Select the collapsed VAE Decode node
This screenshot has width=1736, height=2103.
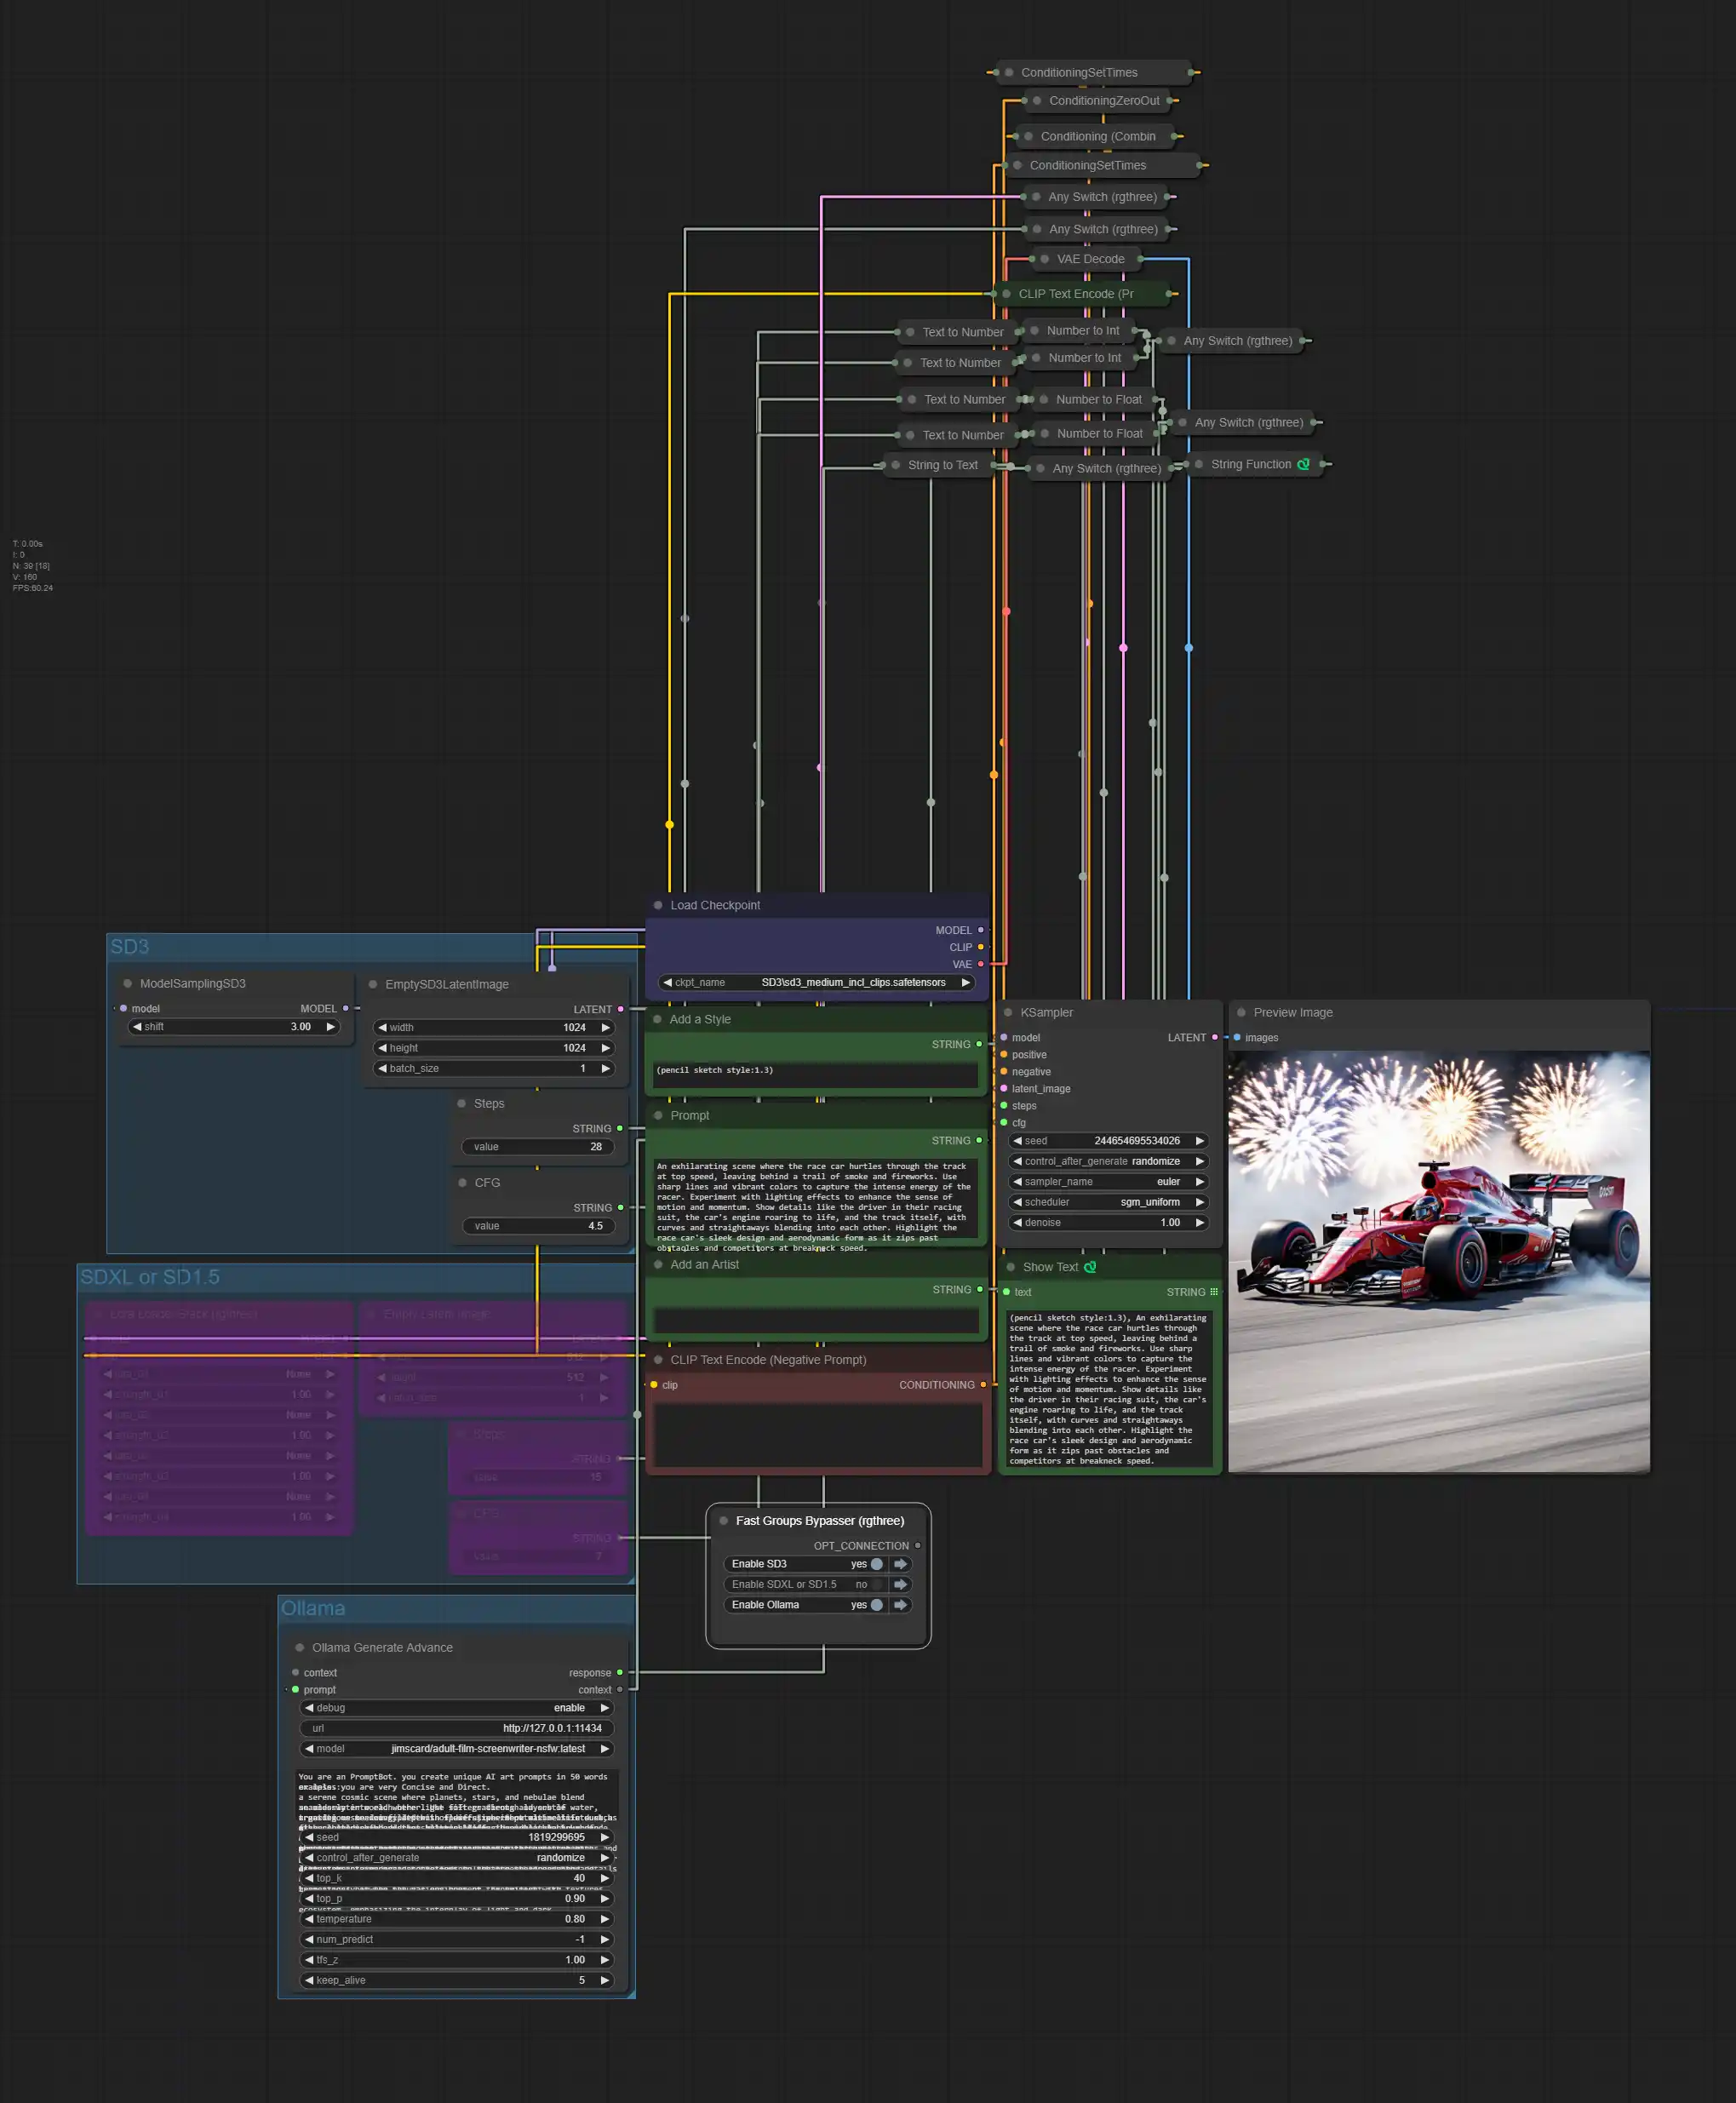(1086, 259)
